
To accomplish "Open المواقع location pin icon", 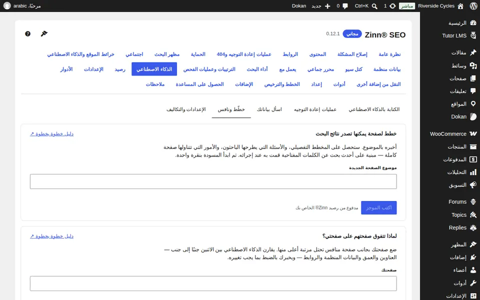I will (473, 104).
